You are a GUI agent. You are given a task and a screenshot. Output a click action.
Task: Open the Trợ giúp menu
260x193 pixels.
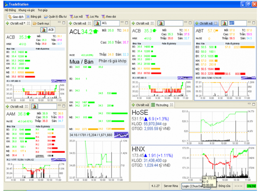(43, 10)
